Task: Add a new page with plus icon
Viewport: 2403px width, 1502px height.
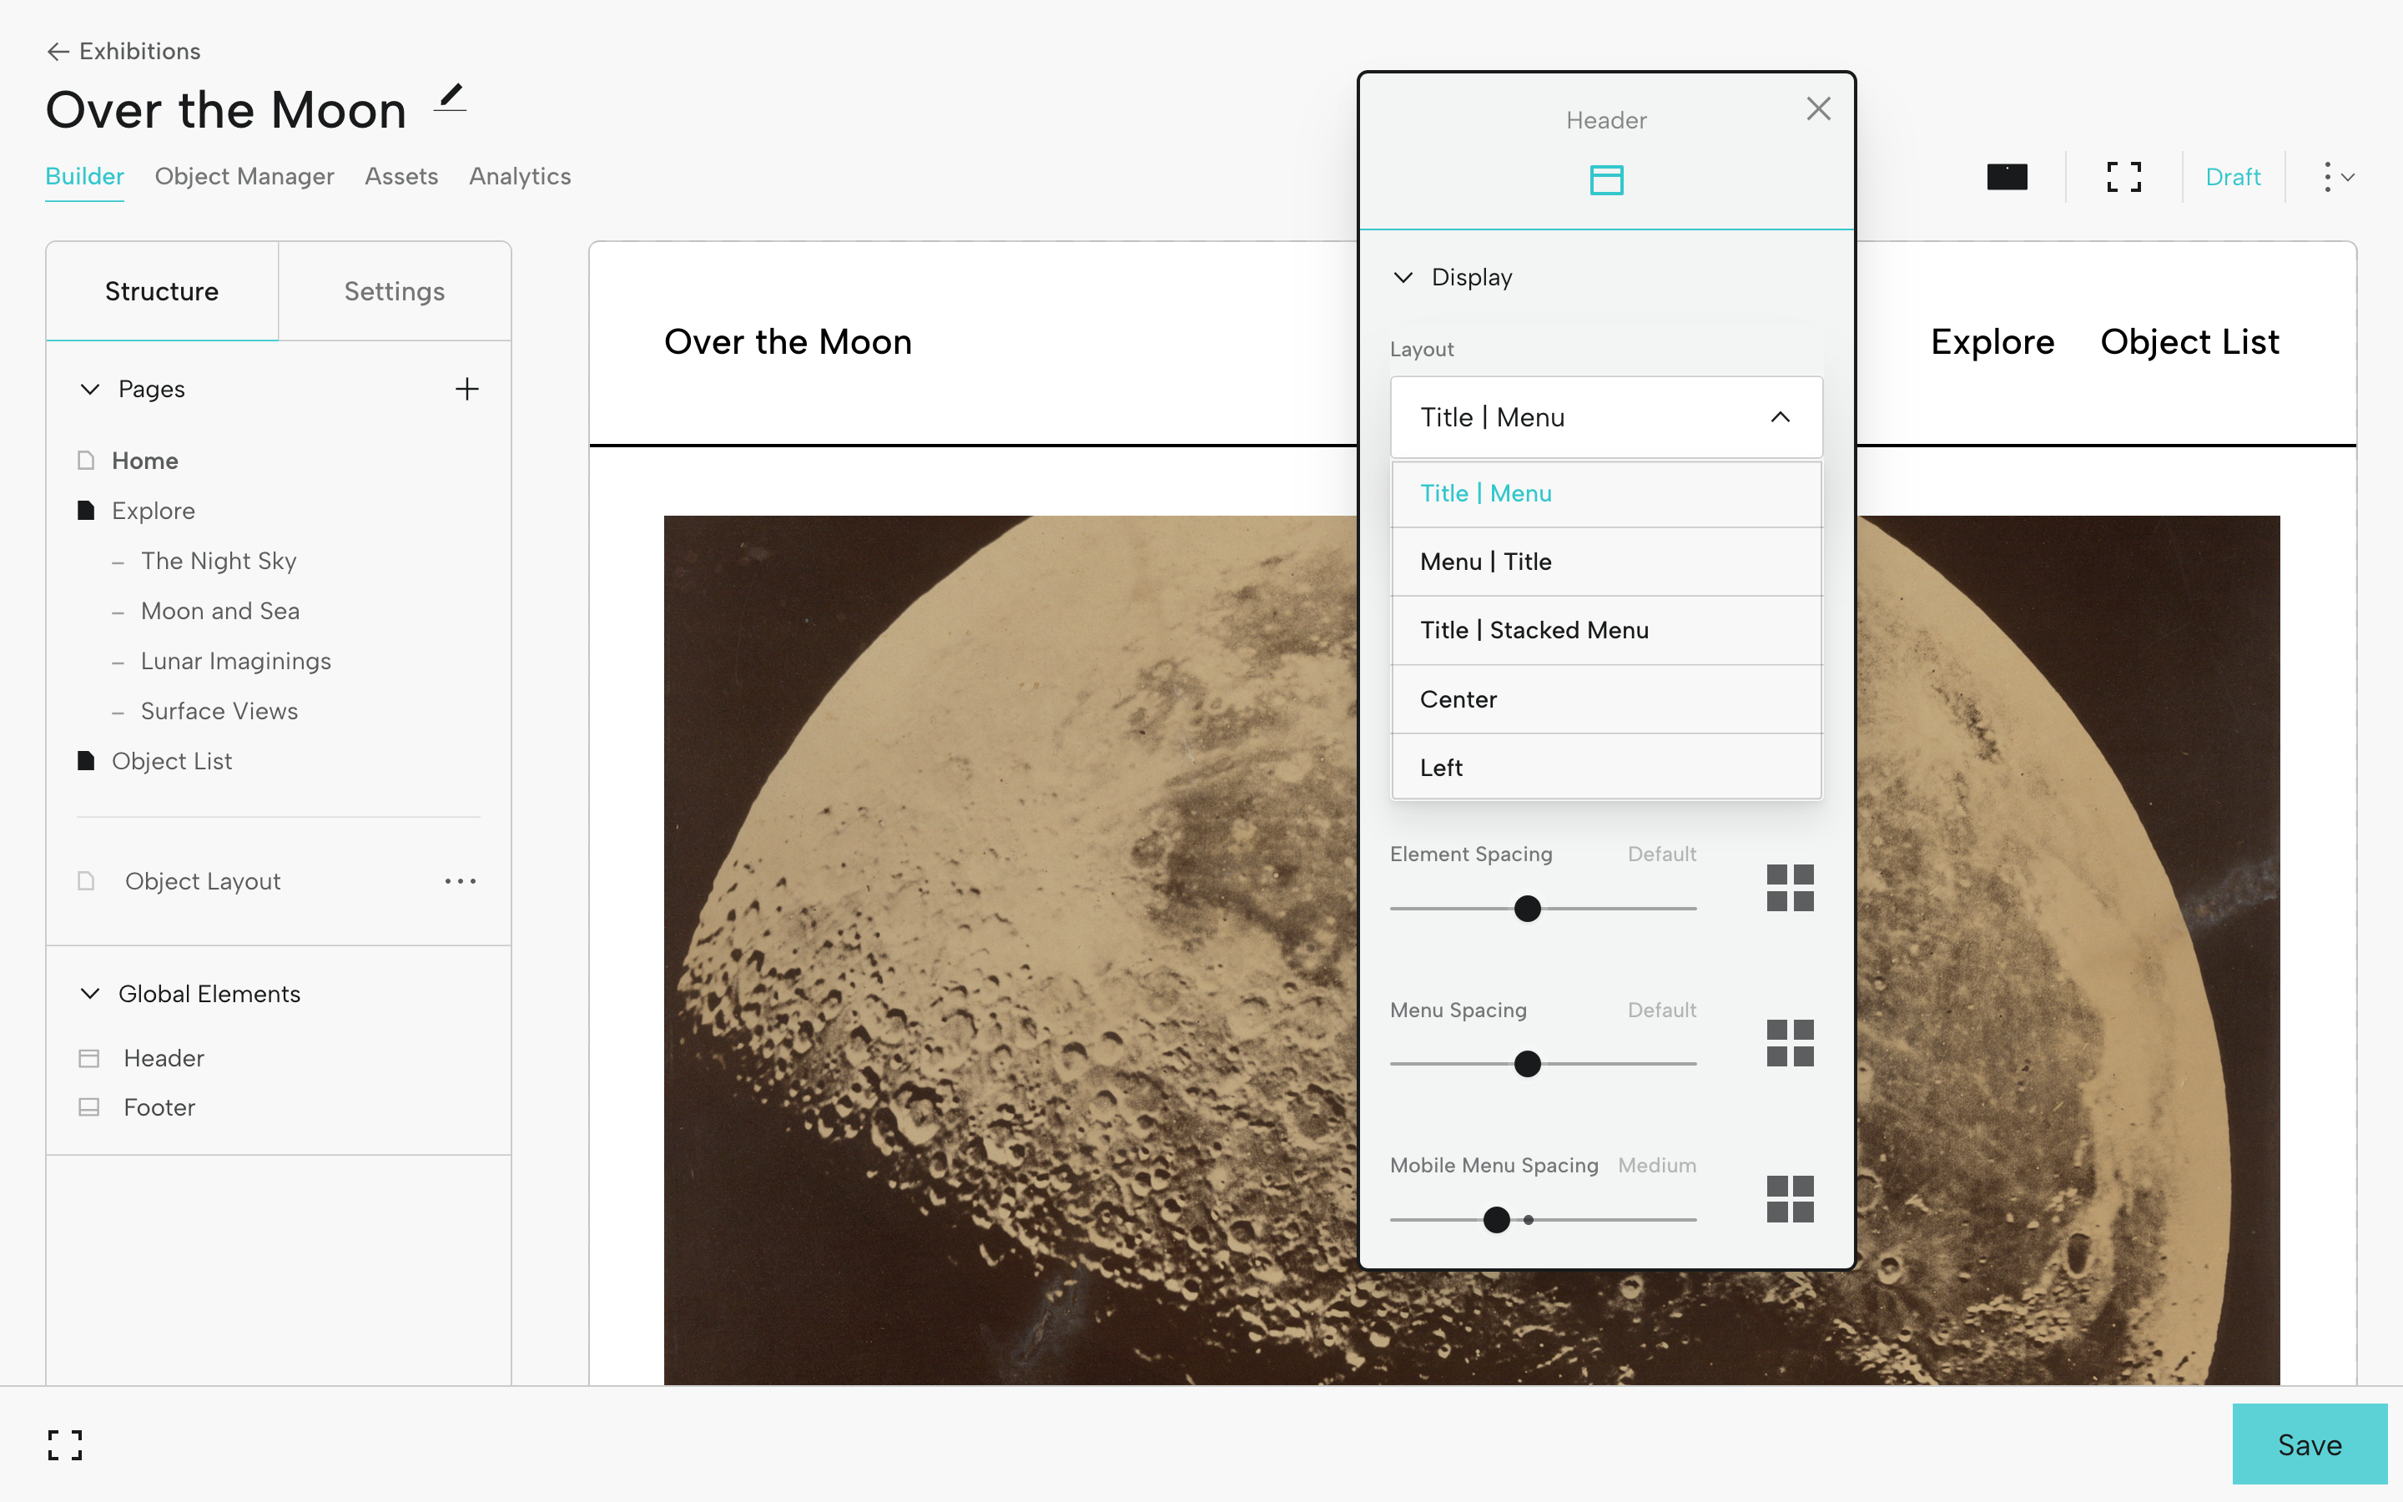Action: pyautogui.click(x=466, y=388)
